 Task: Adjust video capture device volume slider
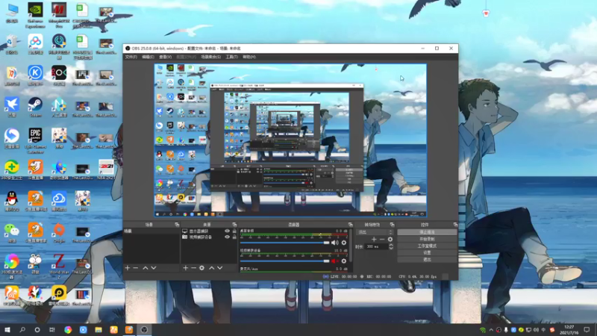coord(285,261)
